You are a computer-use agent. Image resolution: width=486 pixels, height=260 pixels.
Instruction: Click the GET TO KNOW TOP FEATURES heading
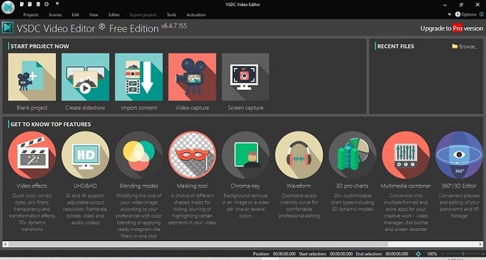click(x=51, y=124)
